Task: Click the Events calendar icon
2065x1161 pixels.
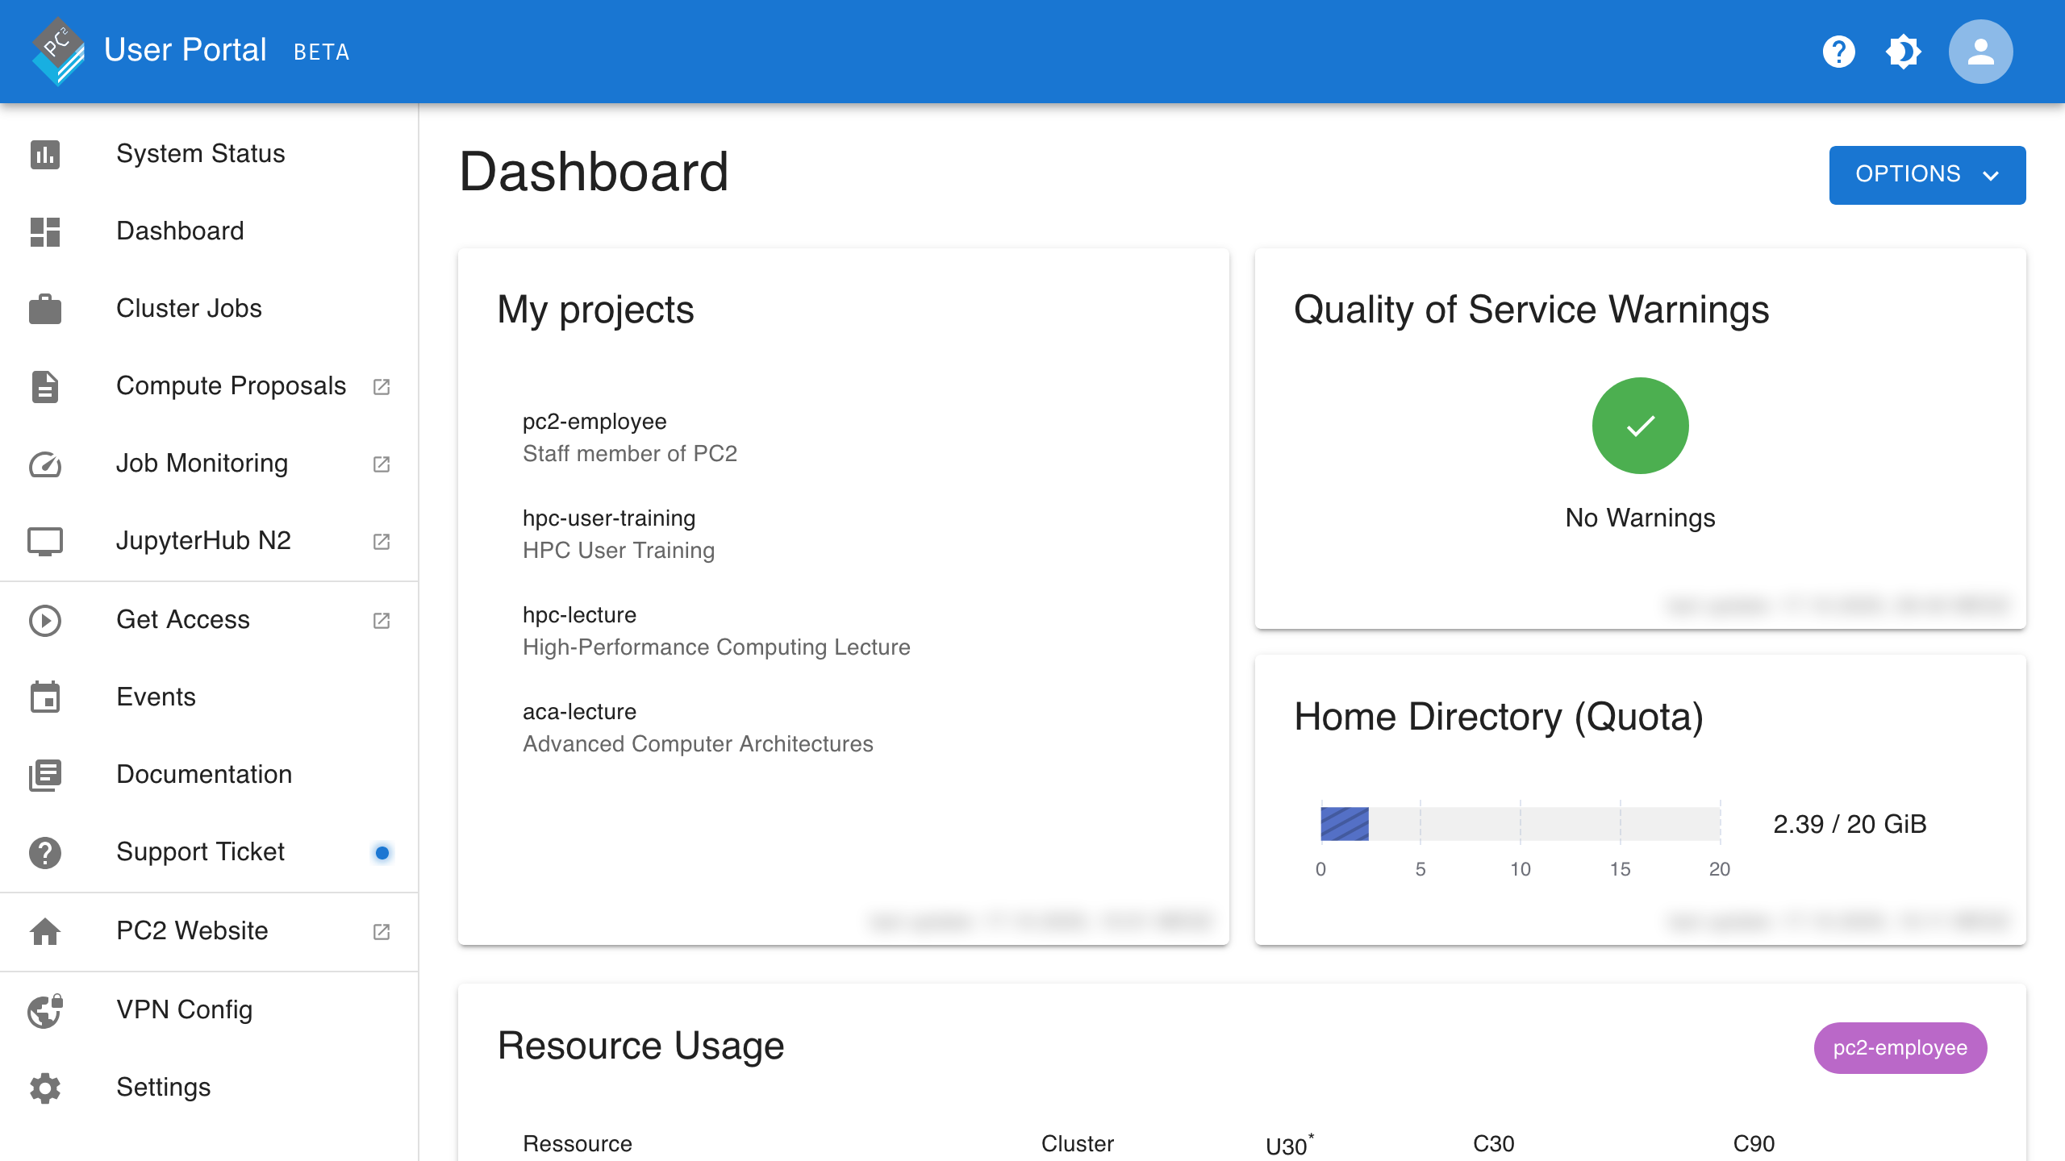Action: click(45, 697)
